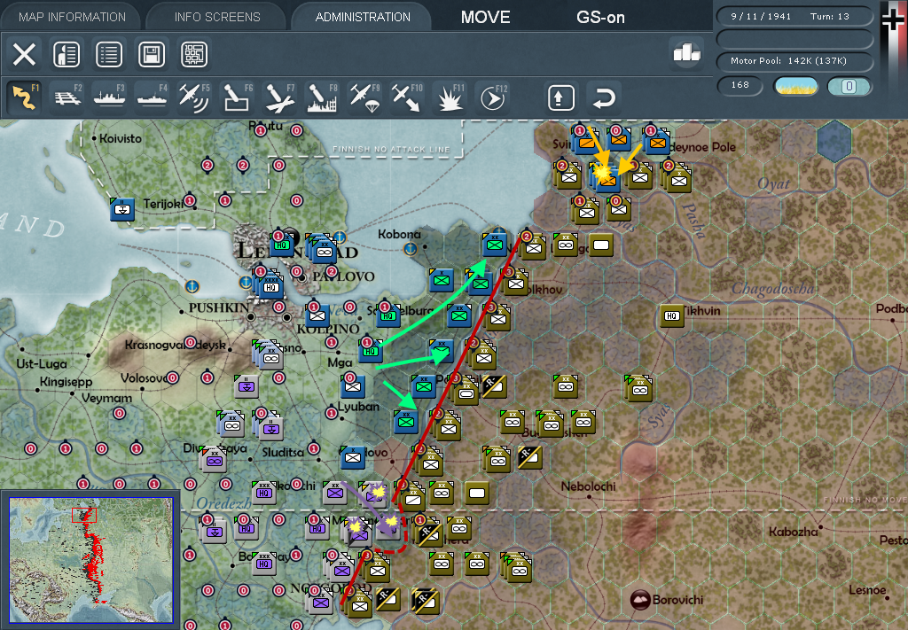Select the F9 air transport parachute mode
The width and height of the screenshot is (908, 630).
(364, 97)
